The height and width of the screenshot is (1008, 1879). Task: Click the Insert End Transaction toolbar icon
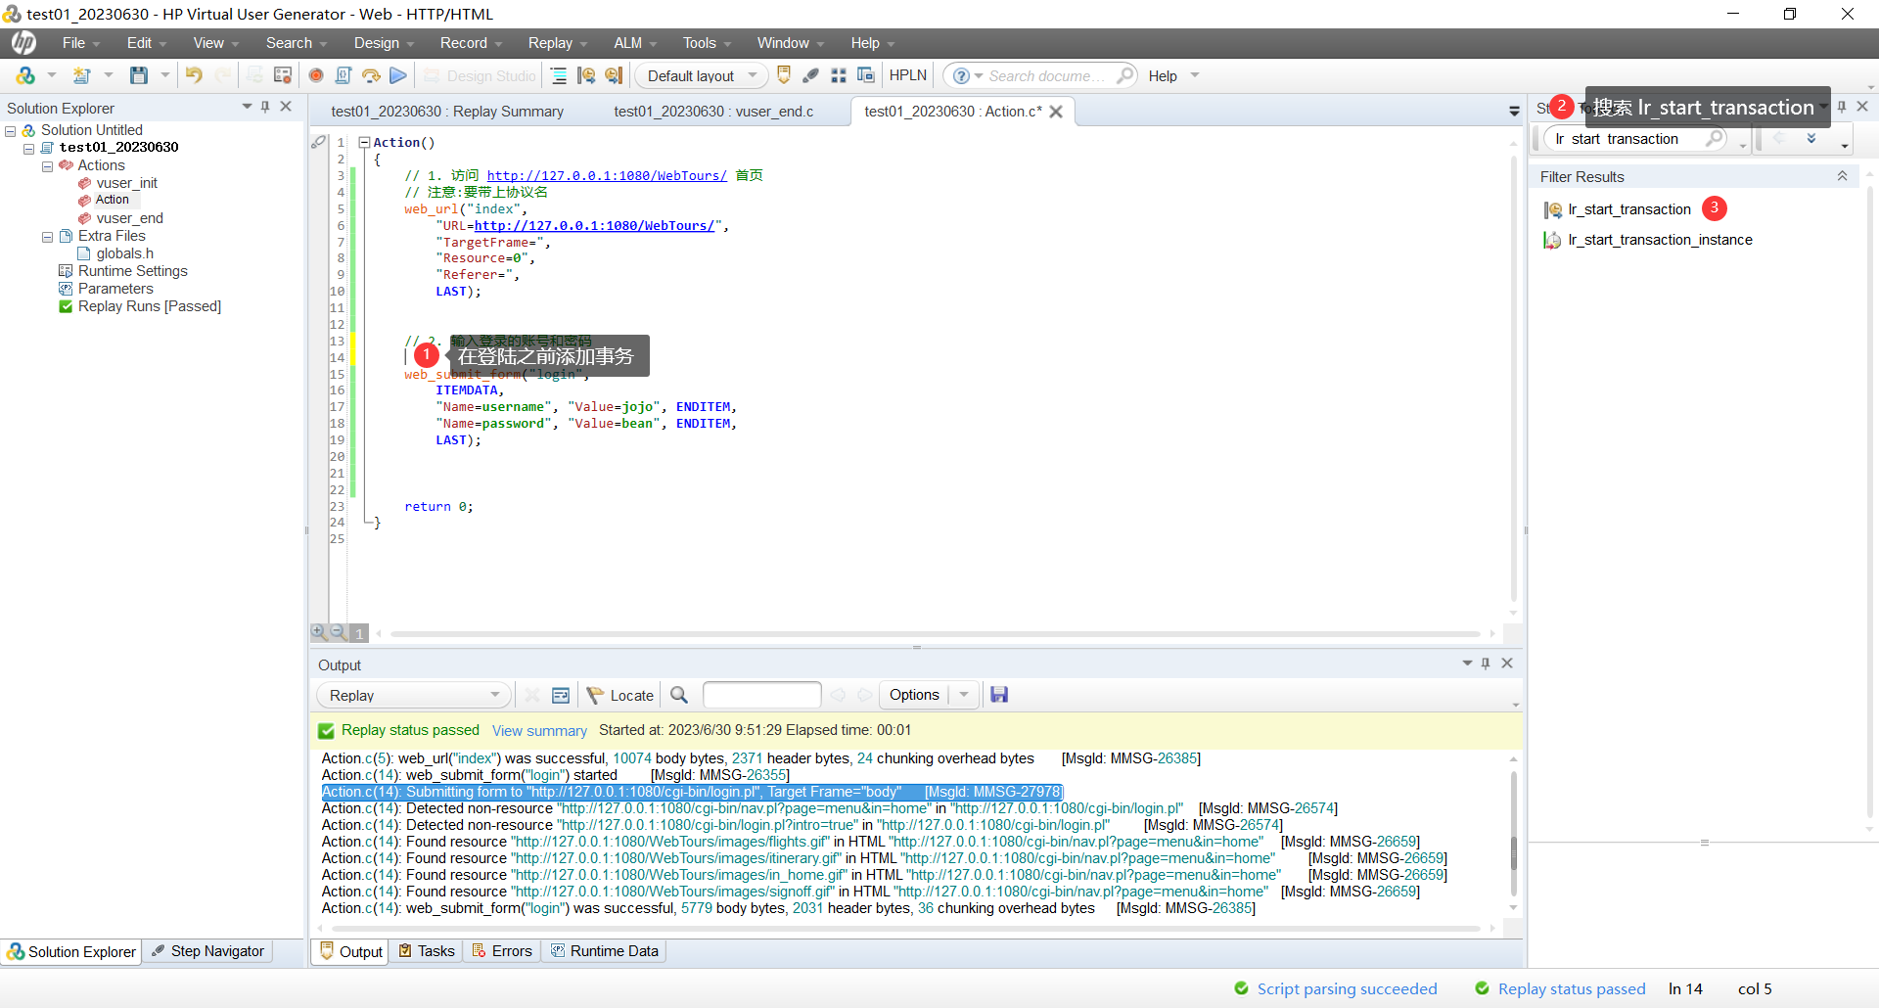(614, 75)
